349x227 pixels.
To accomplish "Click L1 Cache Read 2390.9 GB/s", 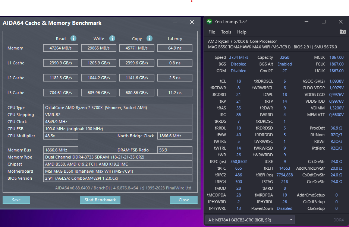I will [60, 63].
